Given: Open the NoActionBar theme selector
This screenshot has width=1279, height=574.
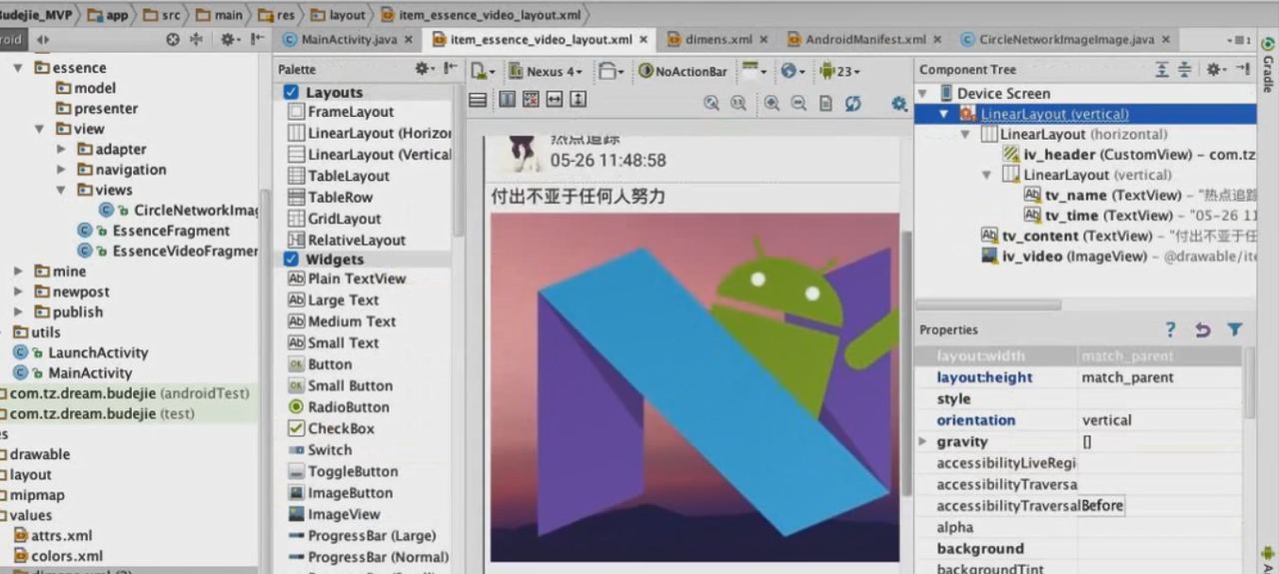Looking at the screenshot, I should (x=683, y=71).
